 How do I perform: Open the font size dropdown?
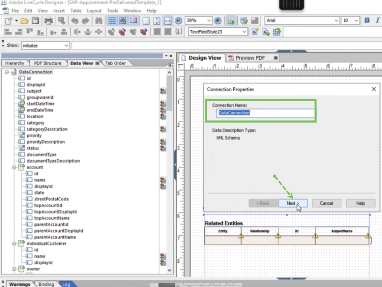tap(356, 20)
